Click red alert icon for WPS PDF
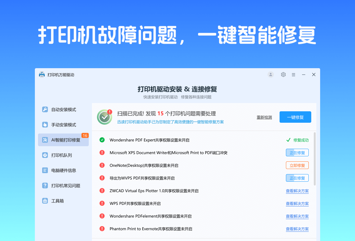 coord(102,203)
